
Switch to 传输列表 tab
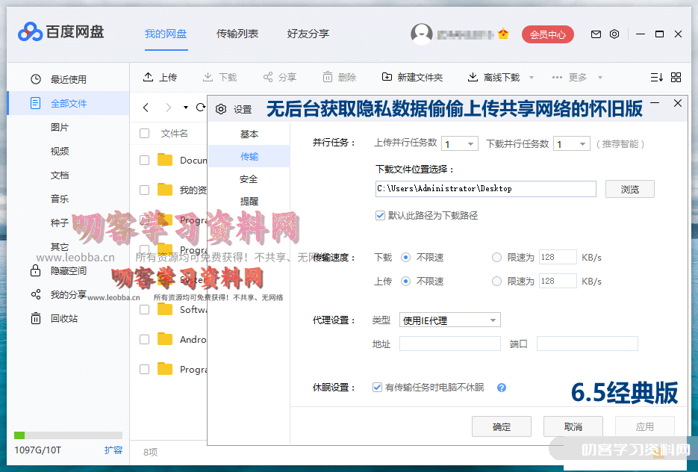pyautogui.click(x=237, y=34)
